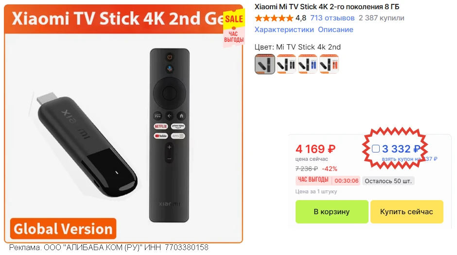Click the Prime Video button on the remote
457x255 pixels.
pos(178,126)
